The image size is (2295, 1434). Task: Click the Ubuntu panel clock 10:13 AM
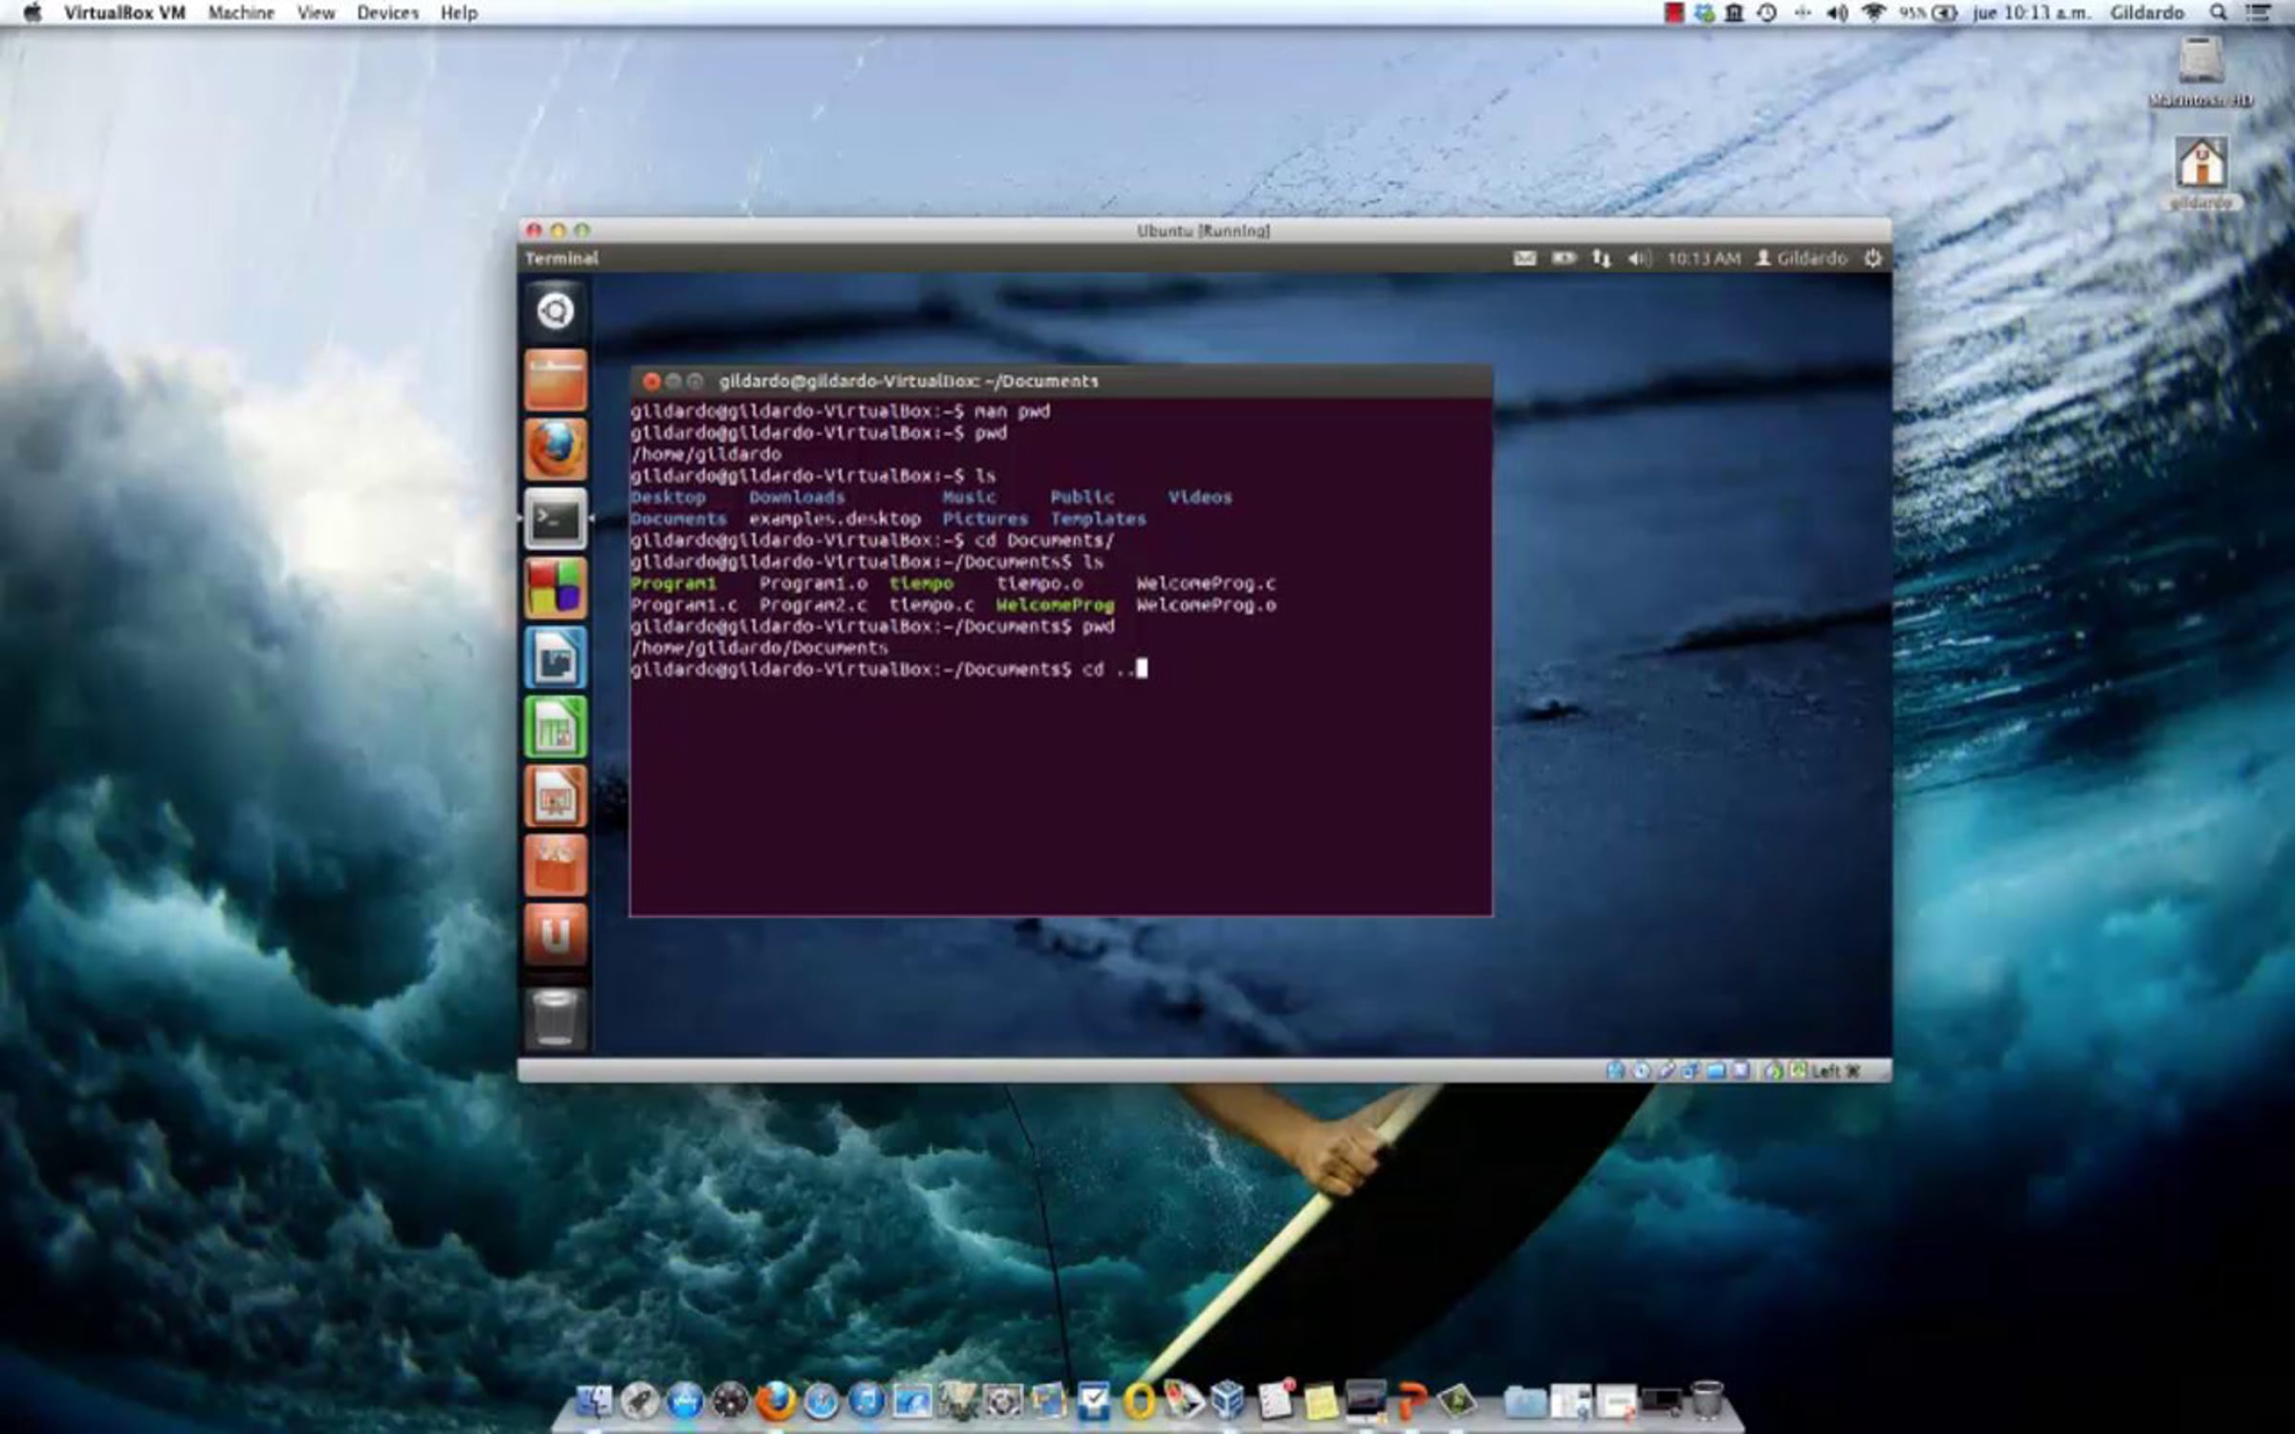pos(1703,258)
